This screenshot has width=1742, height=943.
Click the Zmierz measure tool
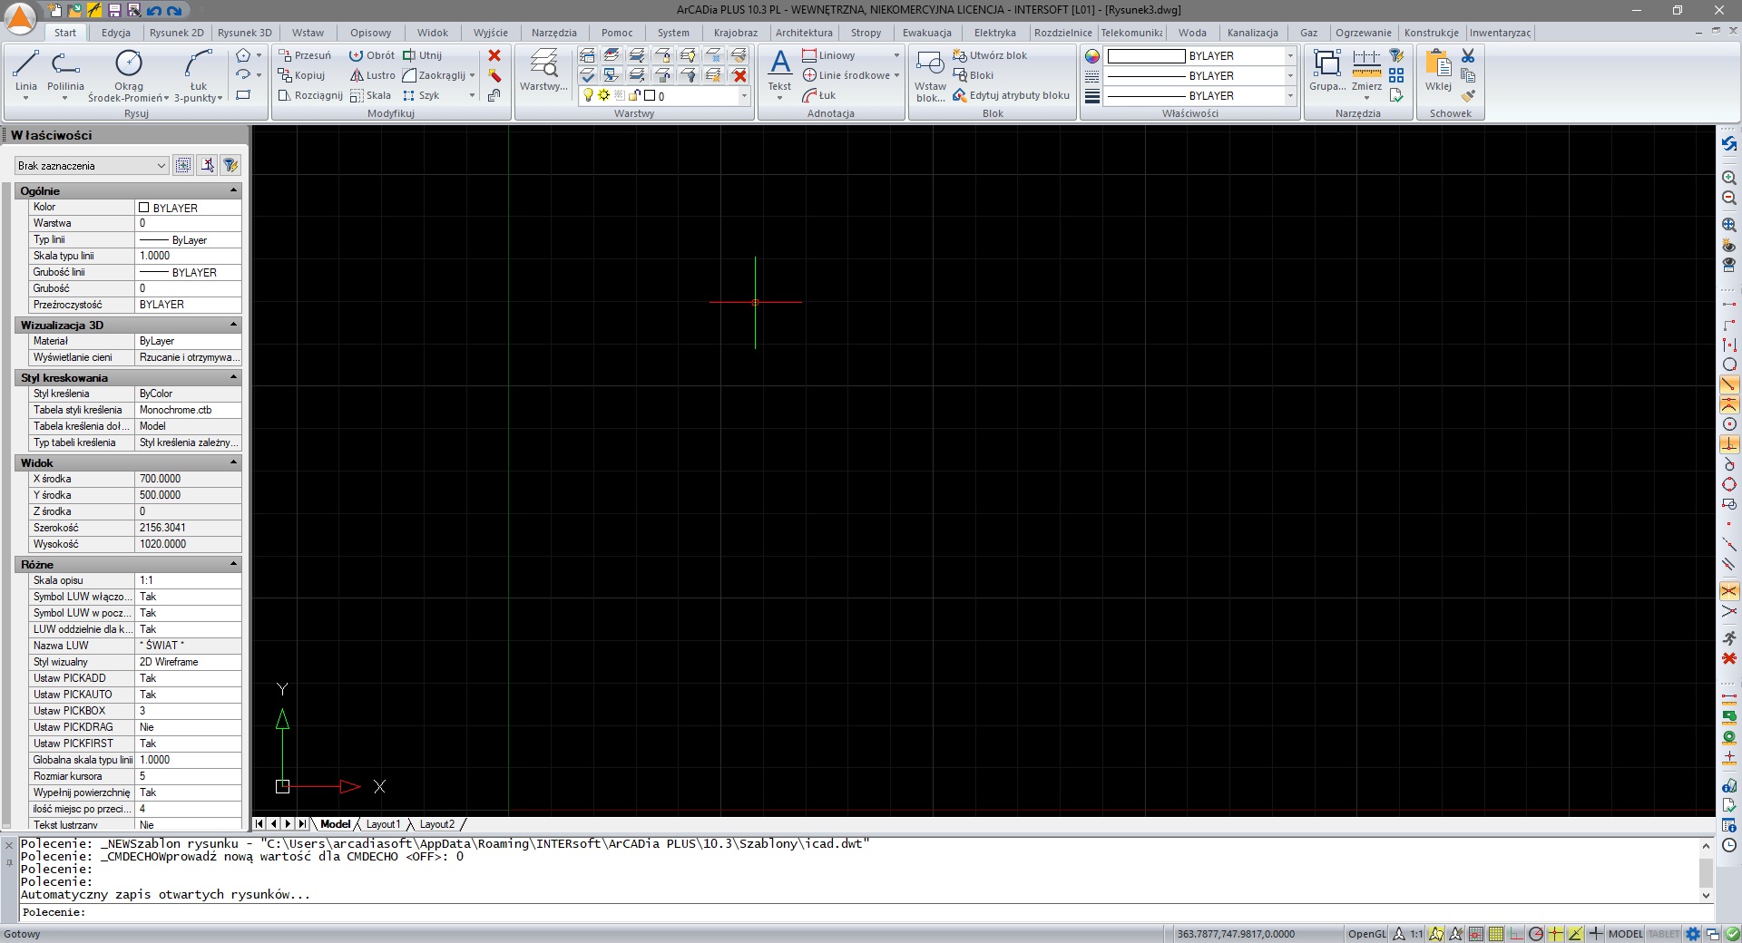tap(1366, 73)
